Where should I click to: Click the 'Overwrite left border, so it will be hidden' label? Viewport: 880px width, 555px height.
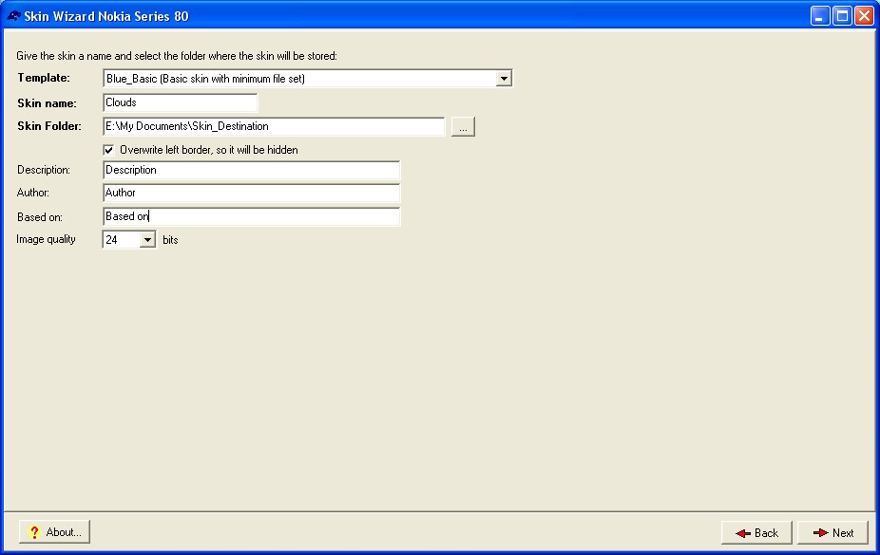tap(209, 150)
